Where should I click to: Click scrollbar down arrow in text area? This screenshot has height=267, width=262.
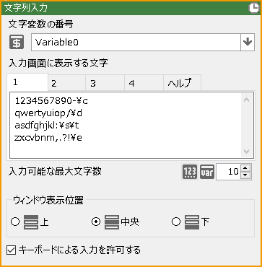246,152
